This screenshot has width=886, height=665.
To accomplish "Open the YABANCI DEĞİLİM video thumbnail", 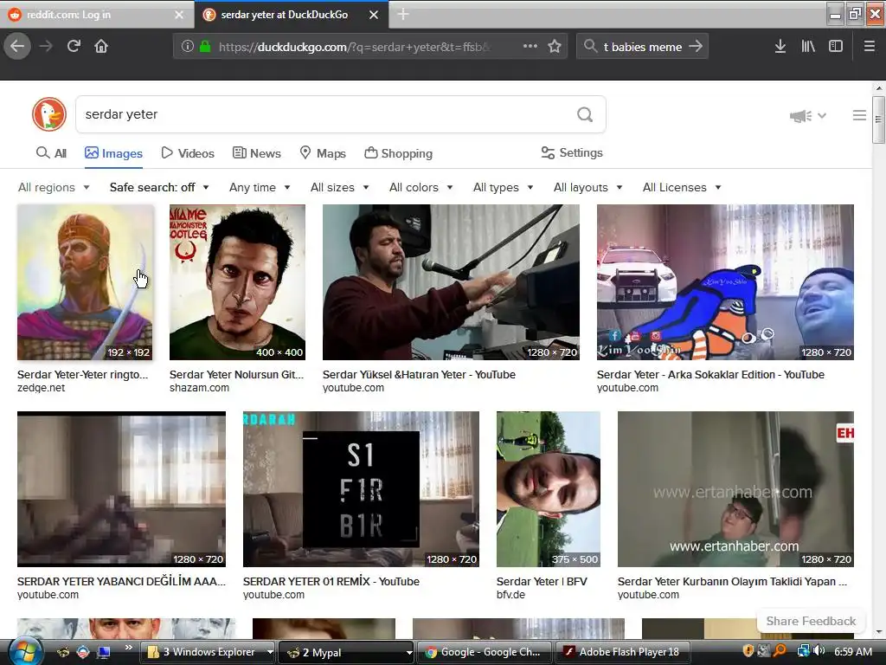I will [x=121, y=489].
